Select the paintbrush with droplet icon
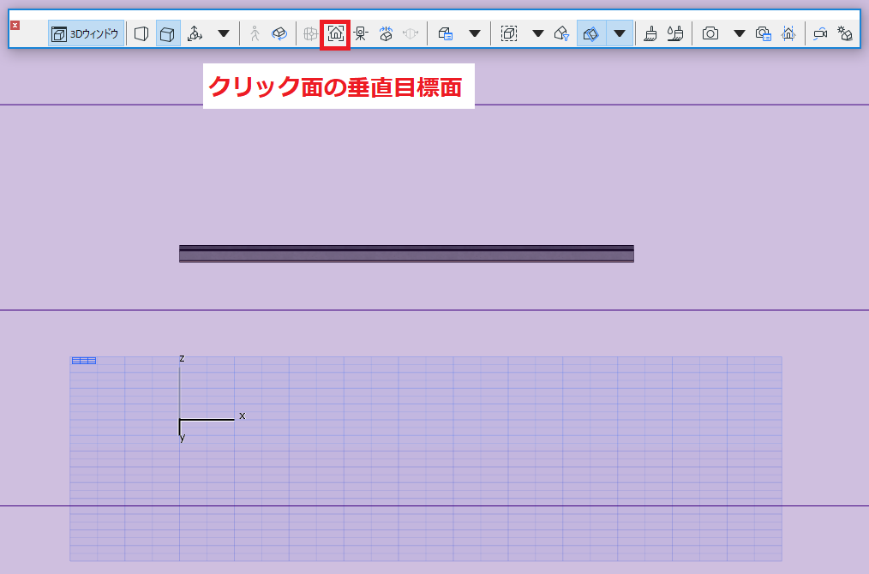Screen dimensions: 869x574 675,33
